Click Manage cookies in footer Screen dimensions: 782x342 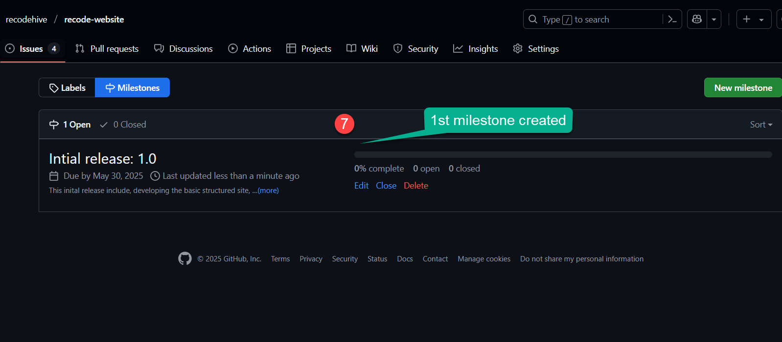[x=484, y=259]
